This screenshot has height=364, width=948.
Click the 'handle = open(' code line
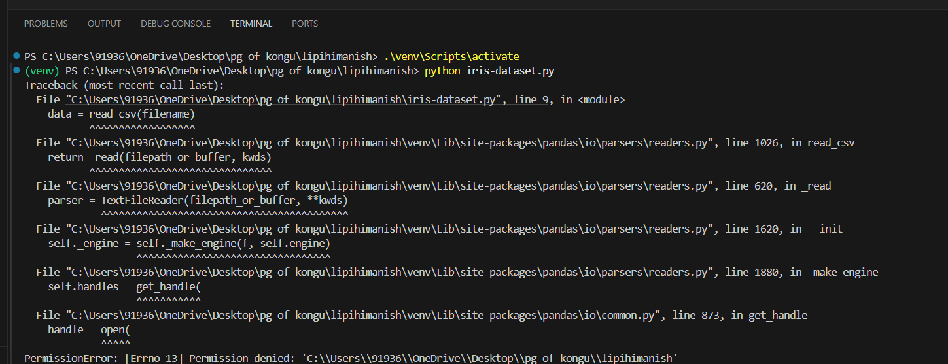[x=89, y=329]
